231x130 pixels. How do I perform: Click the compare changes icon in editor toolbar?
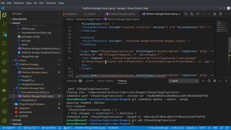click(192, 14)
